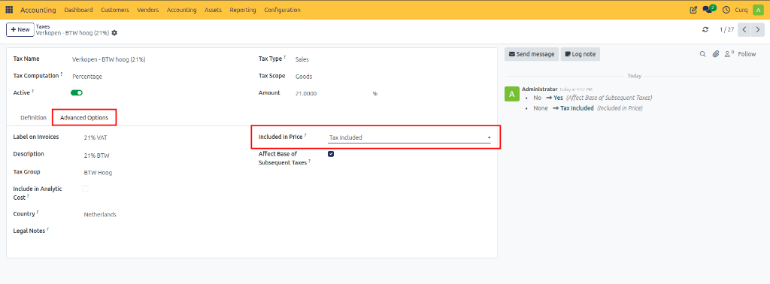Viewport: 770px width, 284px height.
Task: Go to next record arrow
Action: pos(758,30)
